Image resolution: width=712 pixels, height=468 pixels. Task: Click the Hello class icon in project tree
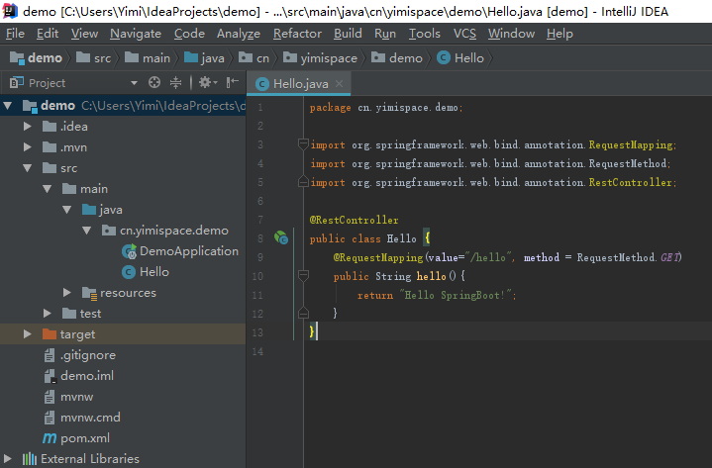(x=129, y=272)
